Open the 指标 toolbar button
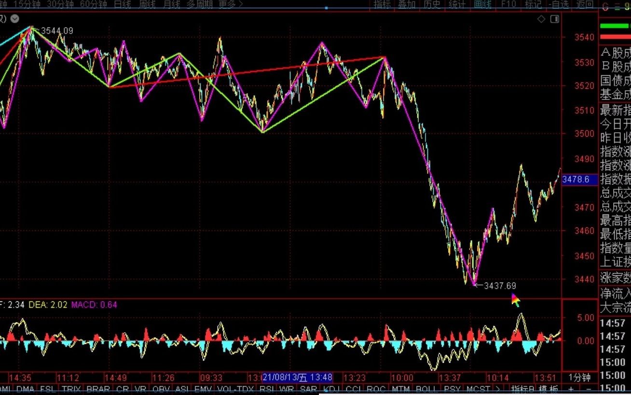 [383, 4]
